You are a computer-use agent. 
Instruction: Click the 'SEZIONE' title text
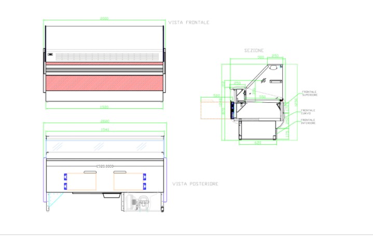pos(254,50)
